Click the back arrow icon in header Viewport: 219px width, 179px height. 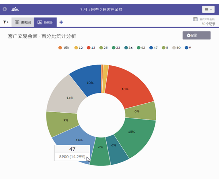[5, 9]
